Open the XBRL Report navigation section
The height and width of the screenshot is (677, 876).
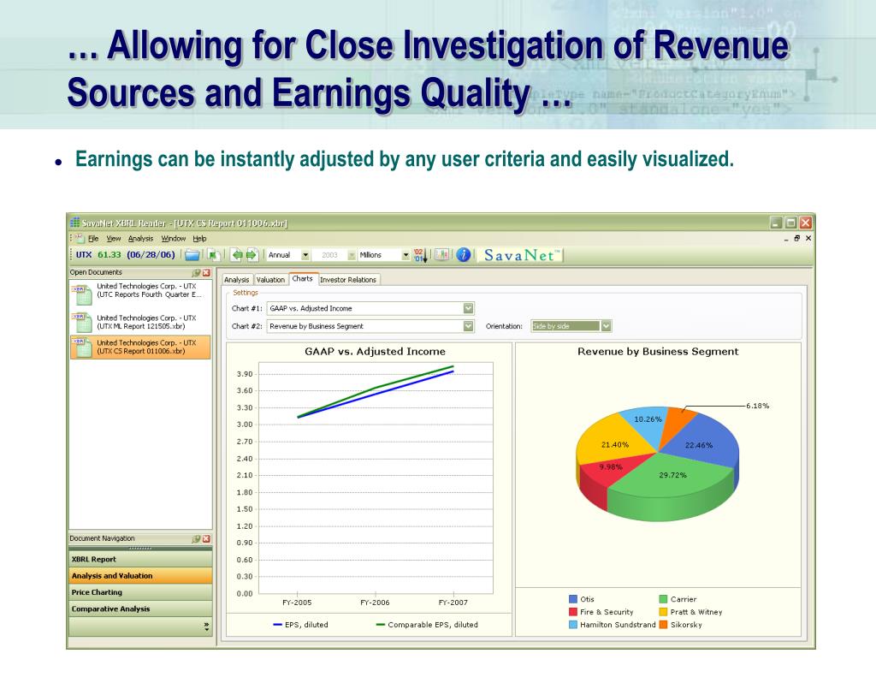tap(140, 559)
